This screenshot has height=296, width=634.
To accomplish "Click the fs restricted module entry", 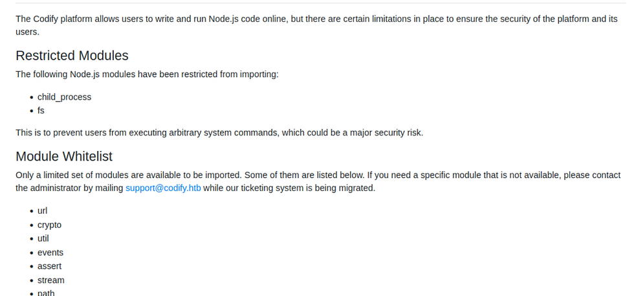I will point(41,111).
